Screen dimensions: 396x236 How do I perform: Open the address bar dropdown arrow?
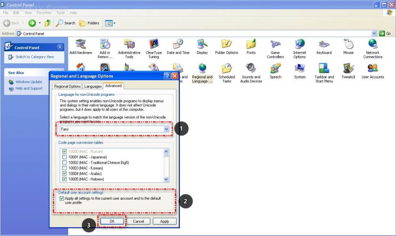coord(374,34)
